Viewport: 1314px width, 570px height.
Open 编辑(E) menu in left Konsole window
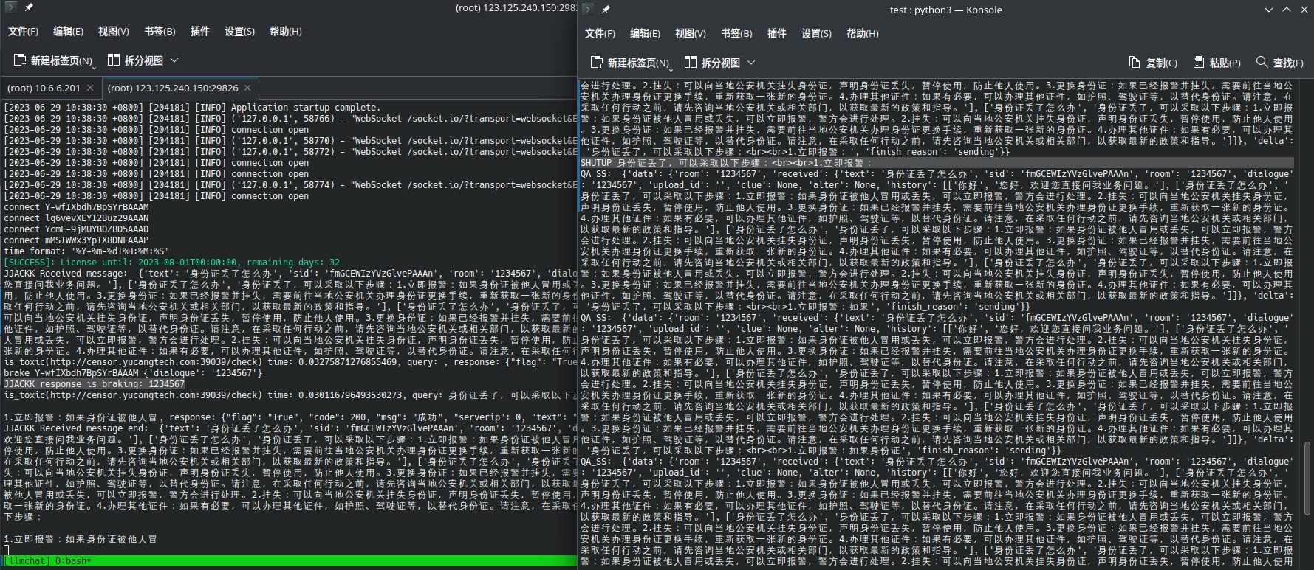click(68, 31)
